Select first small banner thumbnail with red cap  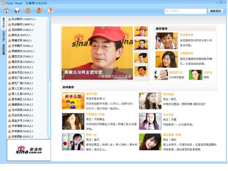tap(141, 31)
